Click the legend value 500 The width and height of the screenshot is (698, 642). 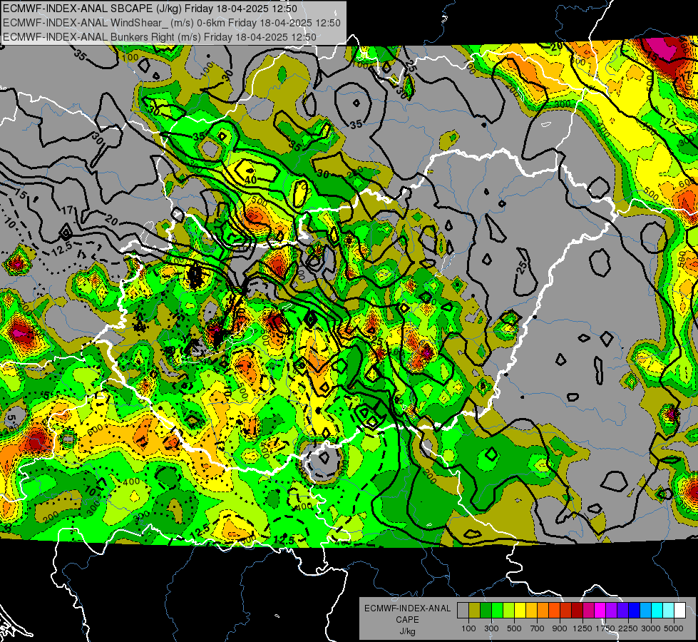coord(514,628)
